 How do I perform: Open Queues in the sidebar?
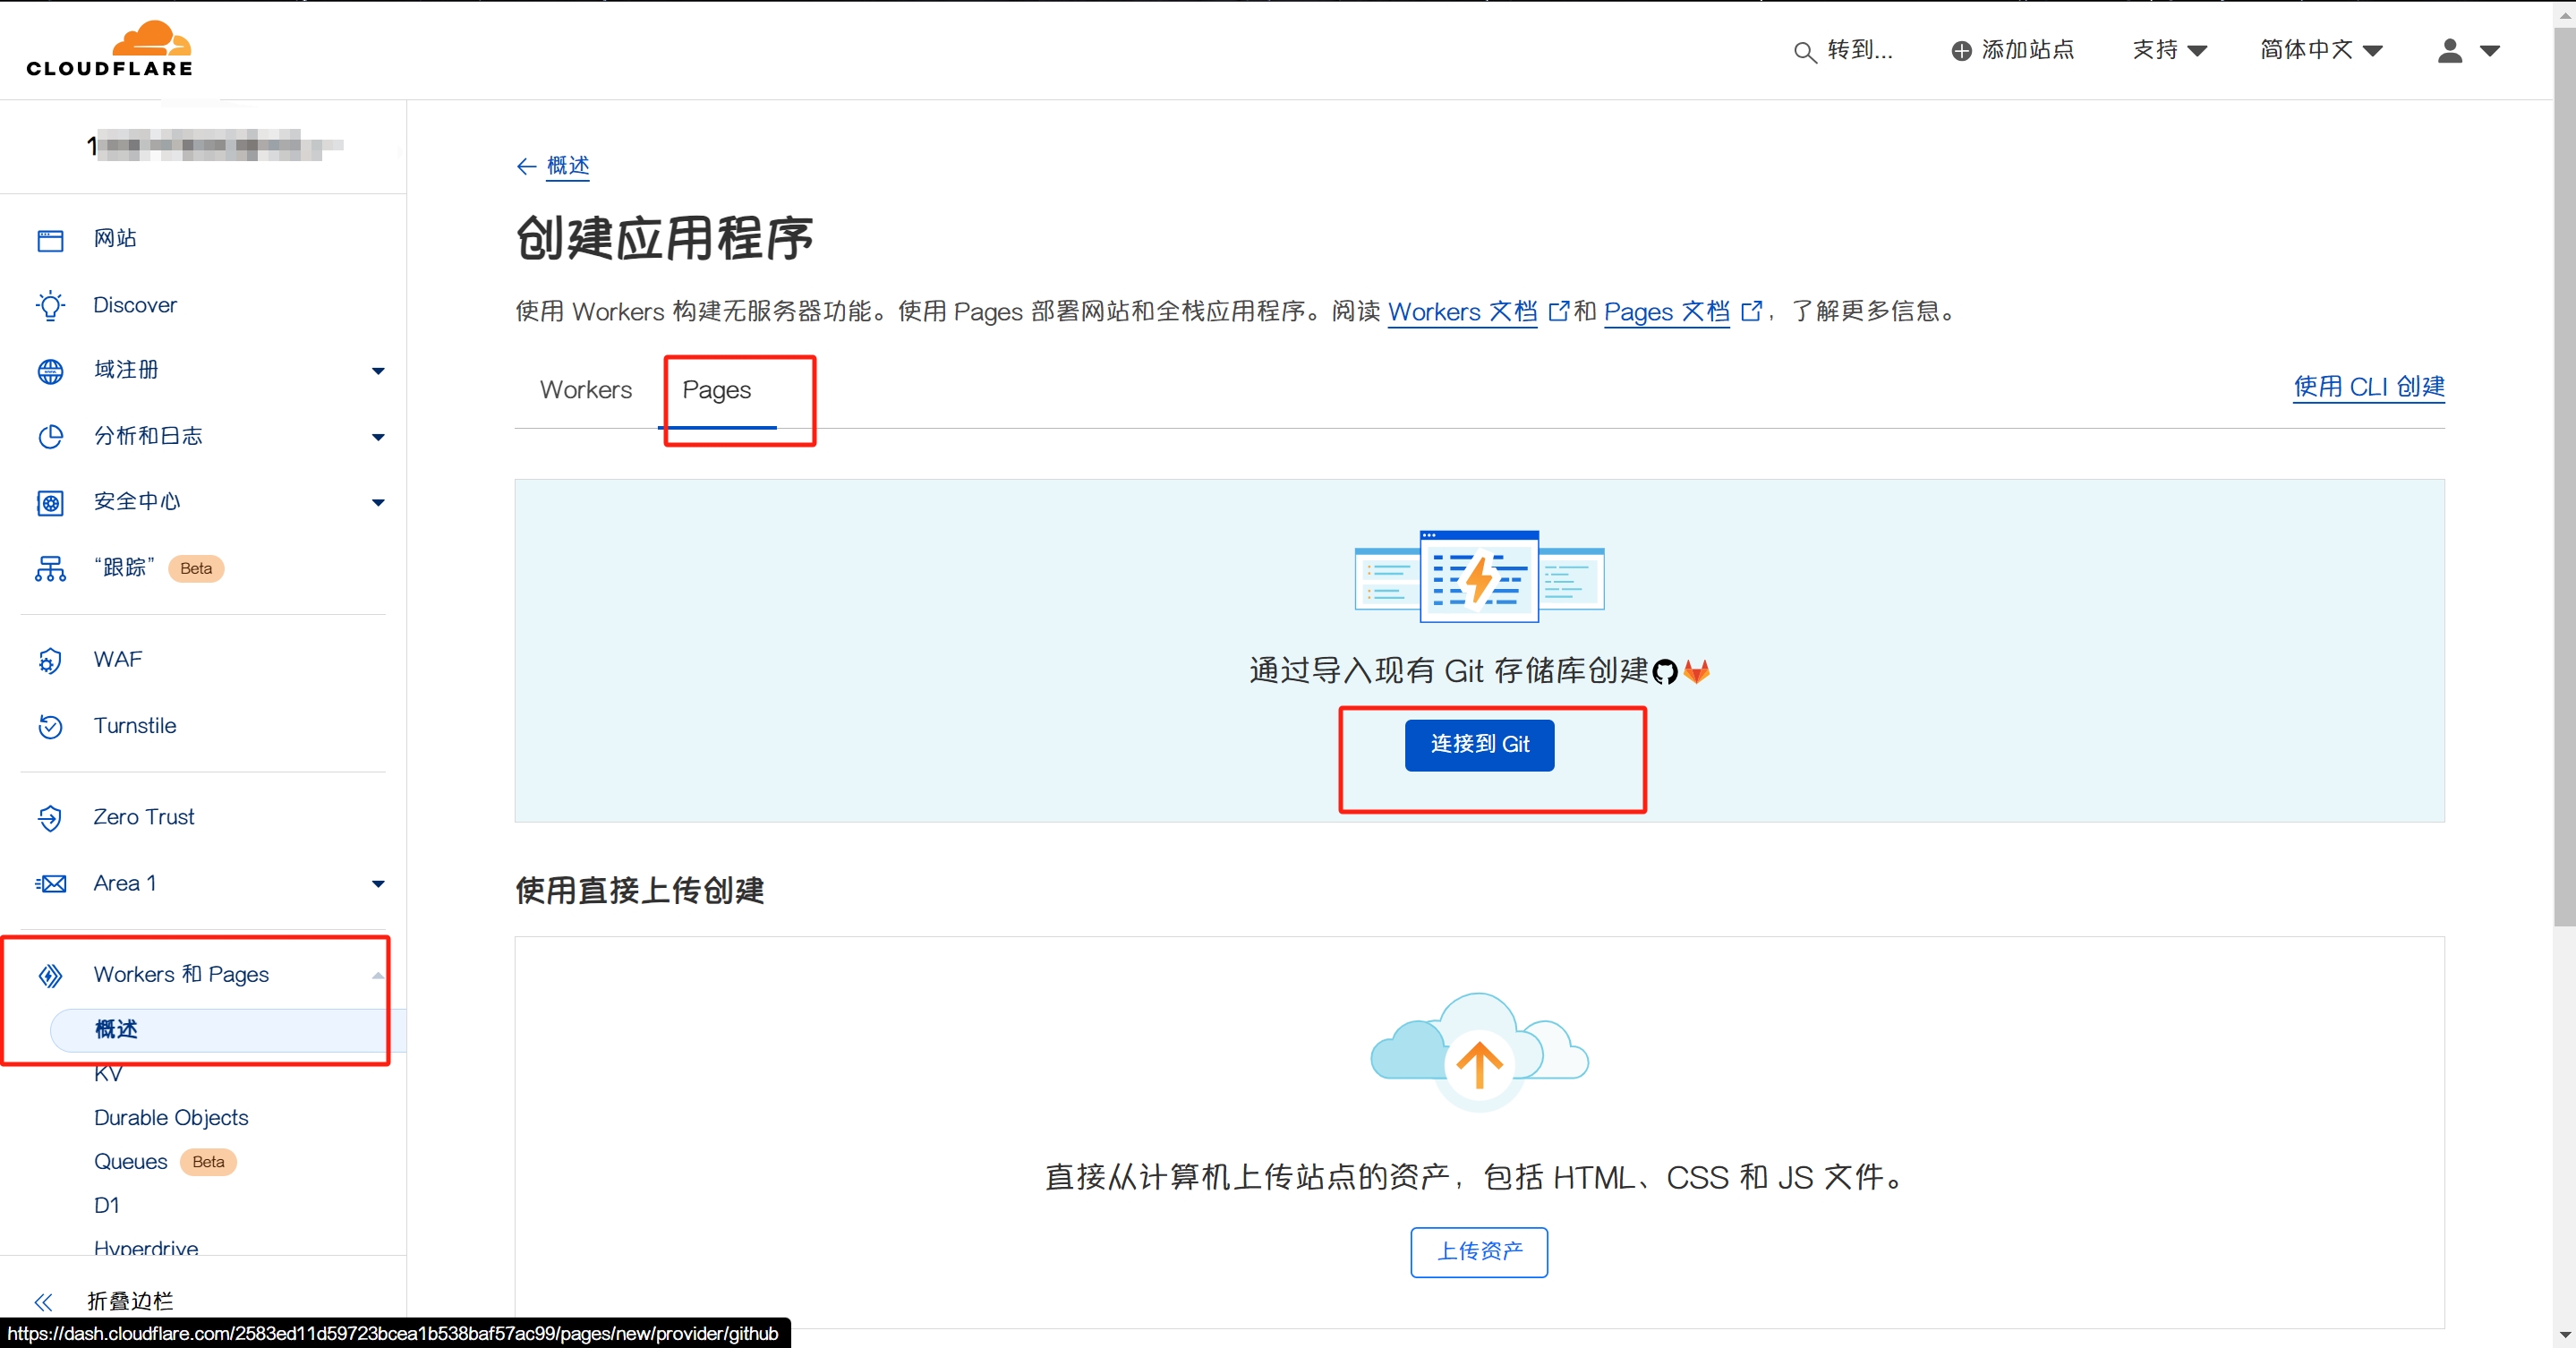pyautogui.click(x=130, y=1162)
